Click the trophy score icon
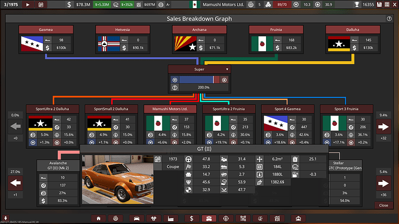 (357, 5)
